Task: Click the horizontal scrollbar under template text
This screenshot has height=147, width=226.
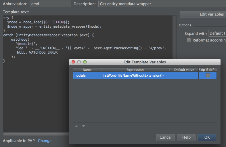Action: [x=36, y=134]
